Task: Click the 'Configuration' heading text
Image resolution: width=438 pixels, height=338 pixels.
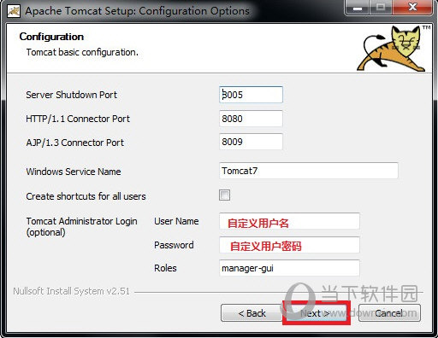Action: [x=51, y=37]
